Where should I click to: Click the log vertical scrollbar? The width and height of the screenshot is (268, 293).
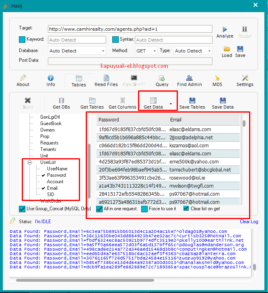coord(254,267)
